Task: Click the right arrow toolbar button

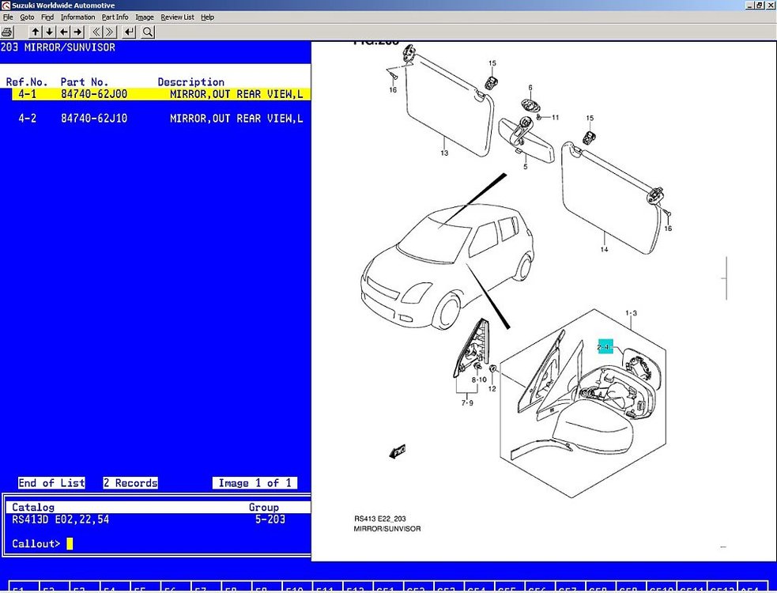Action: 77,32
